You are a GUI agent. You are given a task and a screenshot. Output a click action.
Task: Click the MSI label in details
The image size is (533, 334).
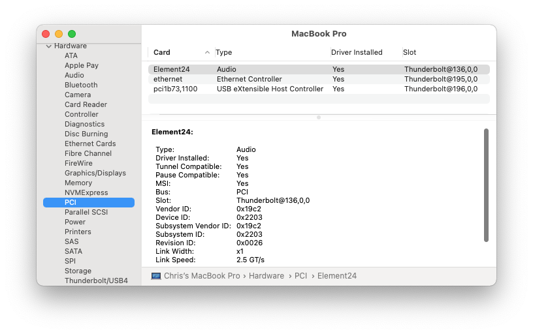point(163,183)
